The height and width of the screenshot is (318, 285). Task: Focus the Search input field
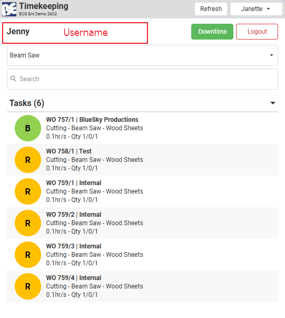[142, 79]
